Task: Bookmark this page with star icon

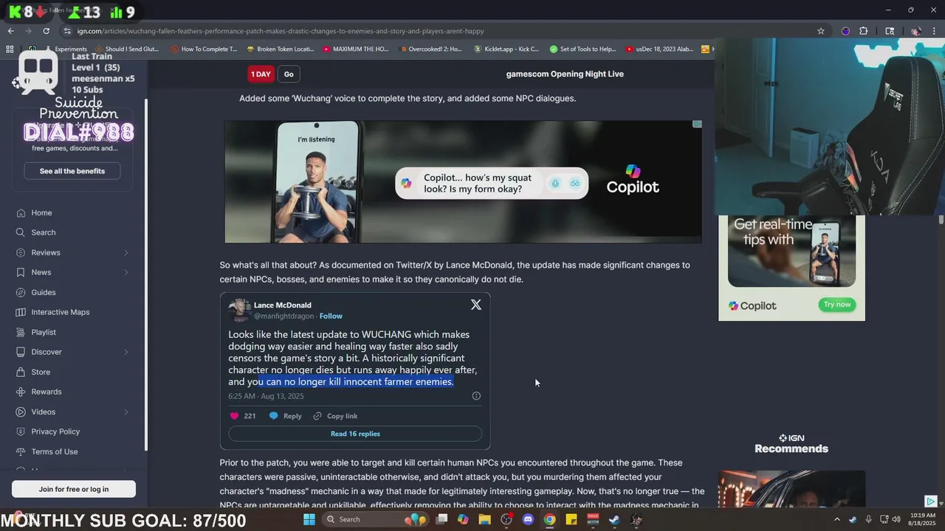Action: click(820, 31)
